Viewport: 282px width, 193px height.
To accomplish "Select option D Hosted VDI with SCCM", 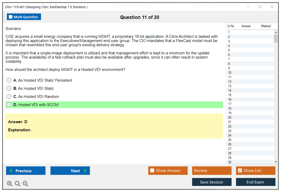I will point(9,105).
